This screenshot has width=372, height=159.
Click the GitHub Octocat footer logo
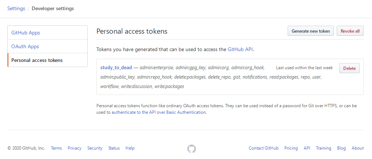(192, 148)
